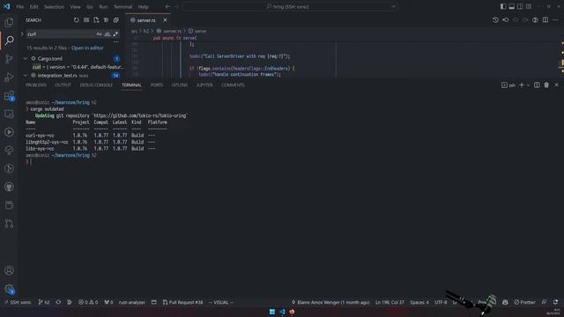Click UTF-8 encoding in status bar
This screenshot has width=564, height=317.
441,302
